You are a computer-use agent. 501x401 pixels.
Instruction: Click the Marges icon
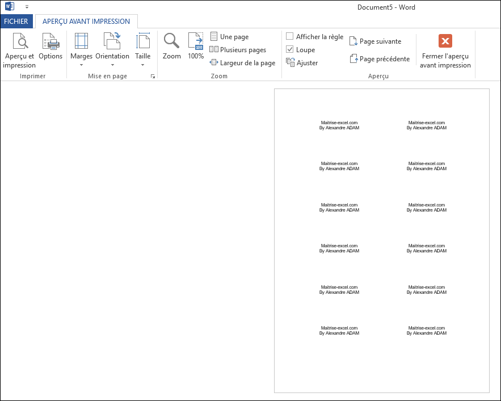point(81,41)
